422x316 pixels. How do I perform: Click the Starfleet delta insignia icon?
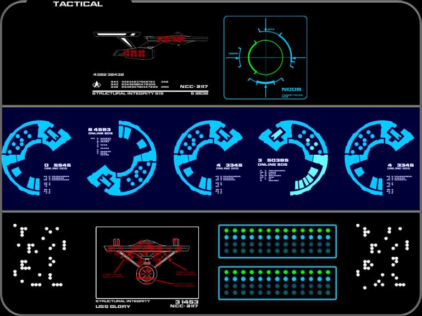(x=96, y=84)
